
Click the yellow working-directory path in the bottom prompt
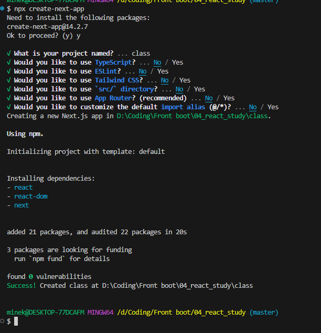point(181,312)
